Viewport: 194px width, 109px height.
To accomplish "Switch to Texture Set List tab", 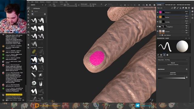I will 170,5.
